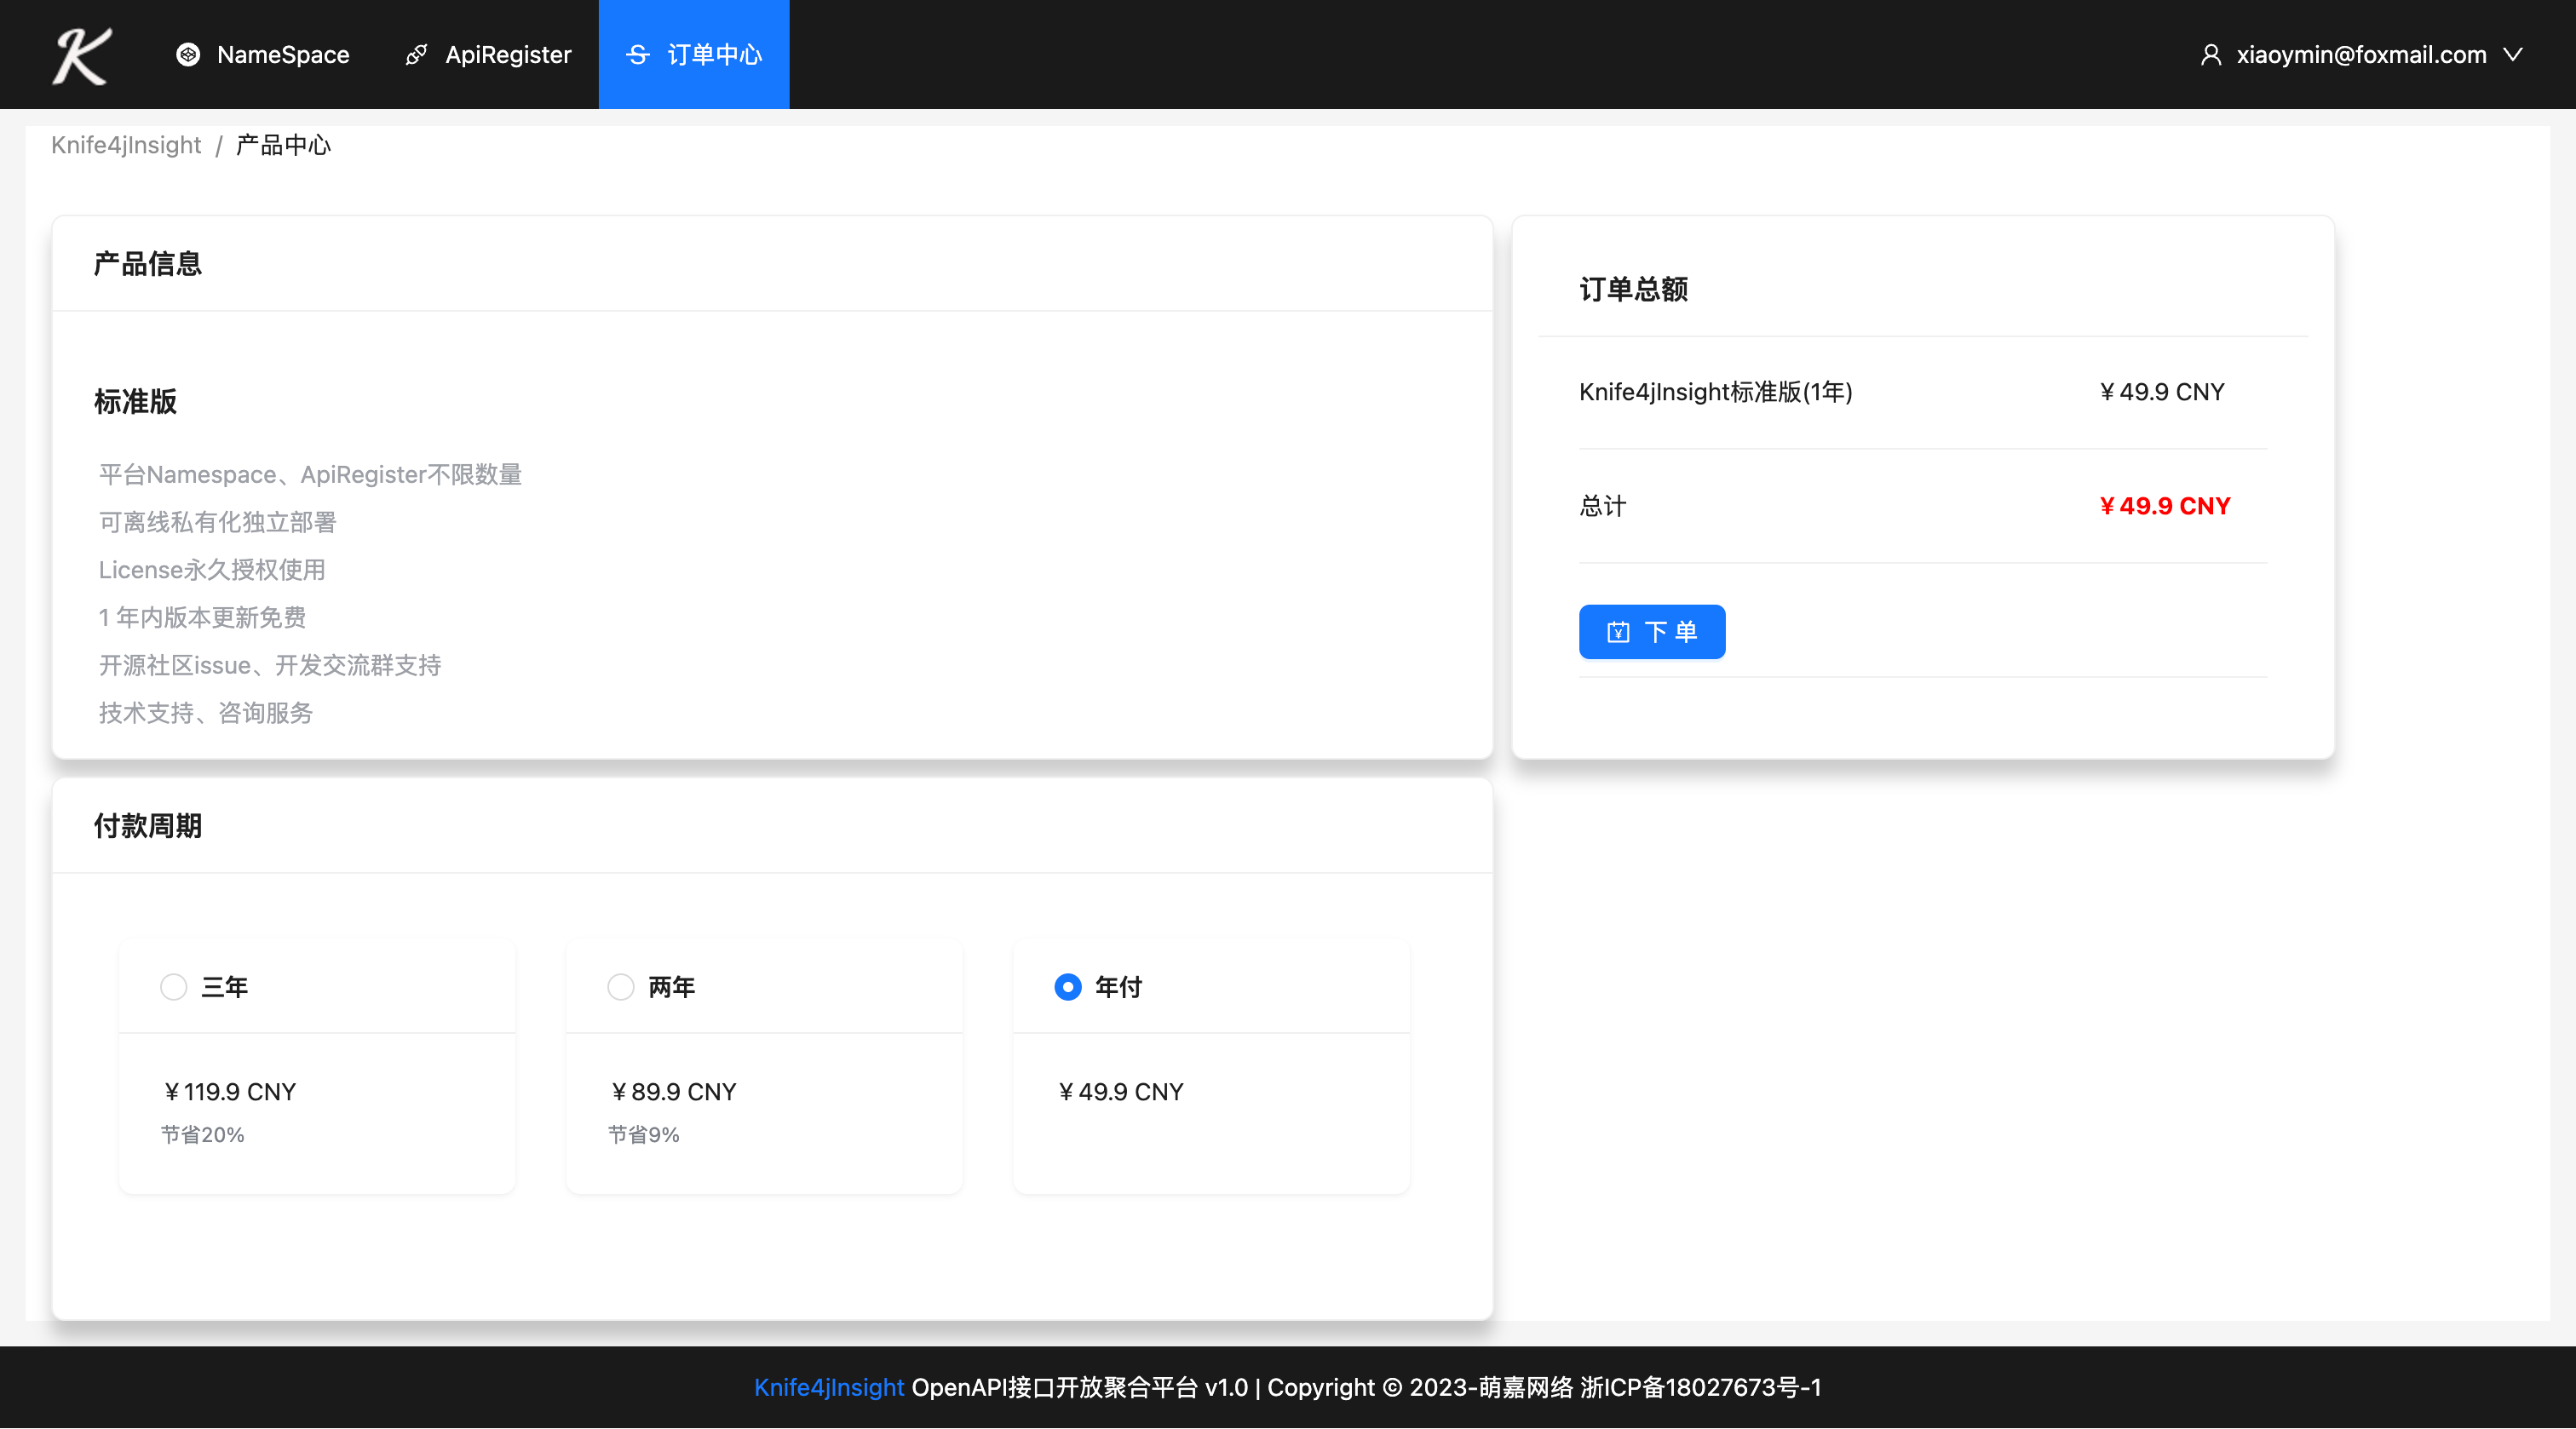Select the 三年 payment period radio
The height and width of the screenshot is (1429, 2576).
(174, 987)
